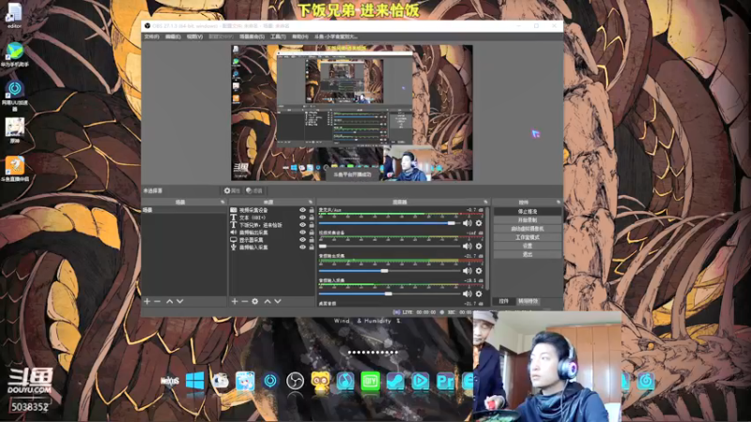Add a new source with plus icon
This screenshot has width=751, height=422.
235,301
